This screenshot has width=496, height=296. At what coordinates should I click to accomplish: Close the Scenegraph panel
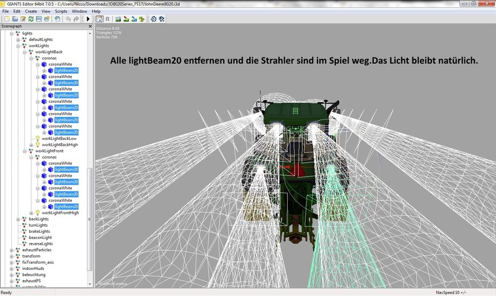pyautogui.click(x=91, y=27)
